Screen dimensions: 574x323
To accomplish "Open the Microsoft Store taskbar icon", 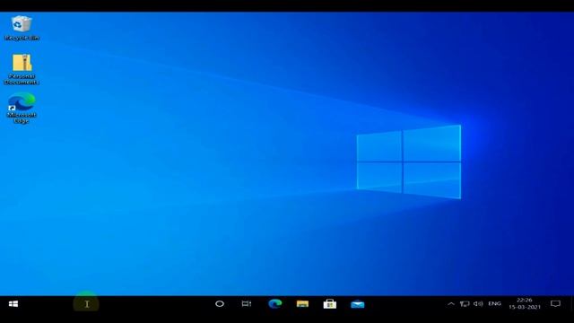I will tap(330, 304).
